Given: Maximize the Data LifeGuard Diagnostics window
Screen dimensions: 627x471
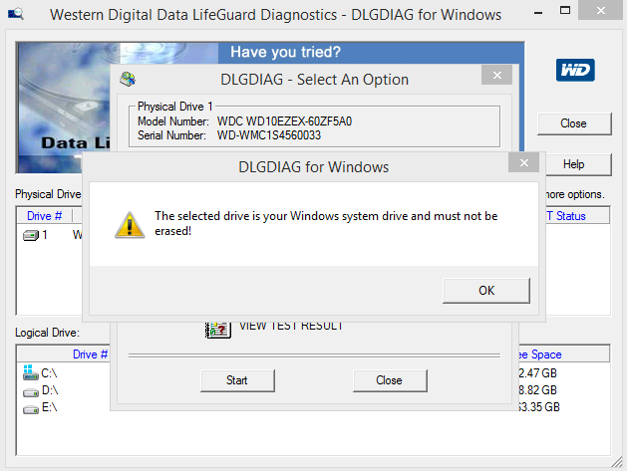Looking at the screenshot, I should pyautogui.click(x=565, y=11).
